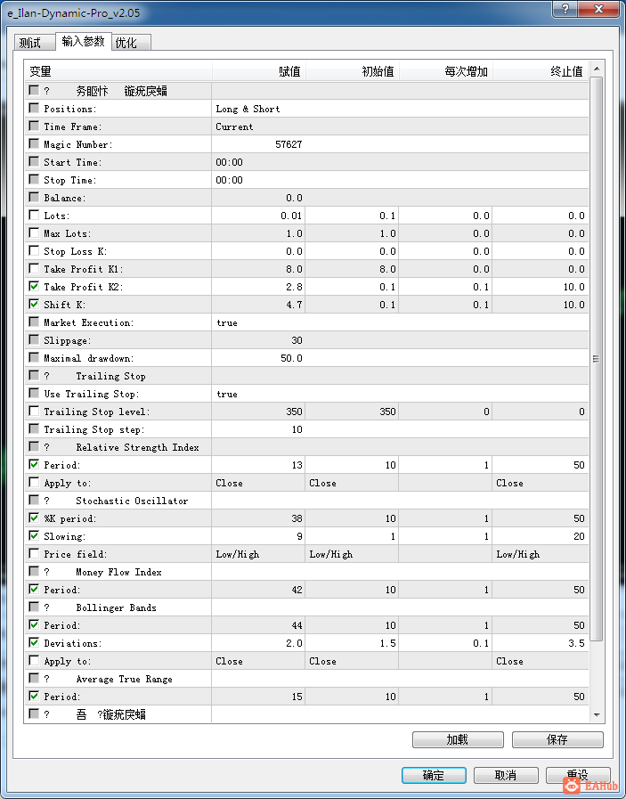Select the Stochastic Oscillator section row
The width and height of the screenshot is (626, 799).
coord(306,501)
